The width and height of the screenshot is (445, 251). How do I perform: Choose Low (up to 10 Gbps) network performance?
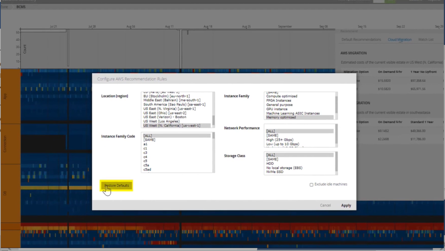282,144
